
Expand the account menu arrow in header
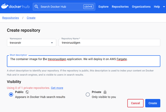(x=164, y=7)
